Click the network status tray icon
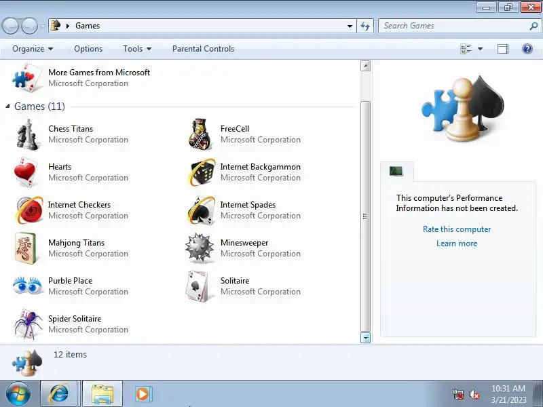543x407 pixels. tap(458, 394)
